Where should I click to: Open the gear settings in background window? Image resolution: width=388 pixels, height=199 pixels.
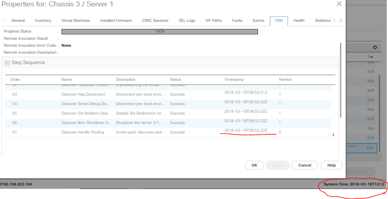click(375, 47)
